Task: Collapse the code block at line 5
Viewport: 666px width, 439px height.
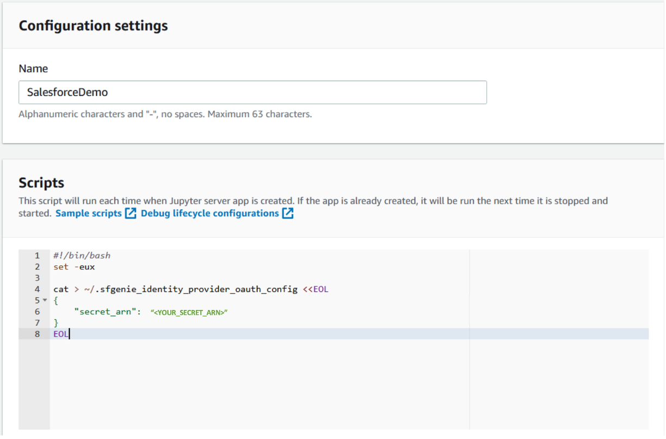Action: click(45, 301)
